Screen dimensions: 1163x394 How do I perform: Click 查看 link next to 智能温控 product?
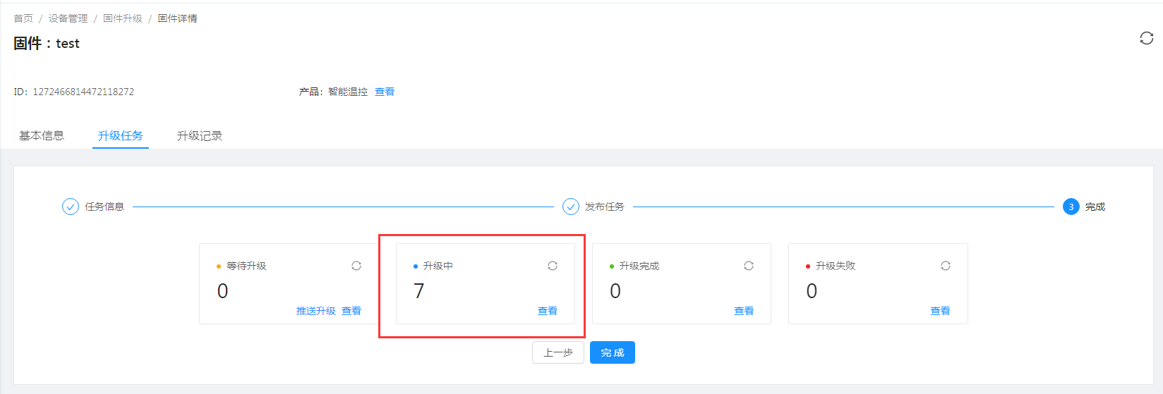coord(385,92)
